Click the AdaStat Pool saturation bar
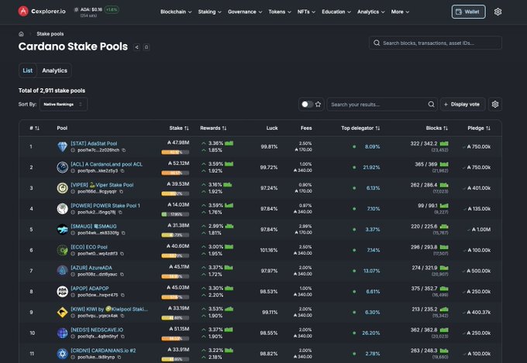 [x=175, y=152]
